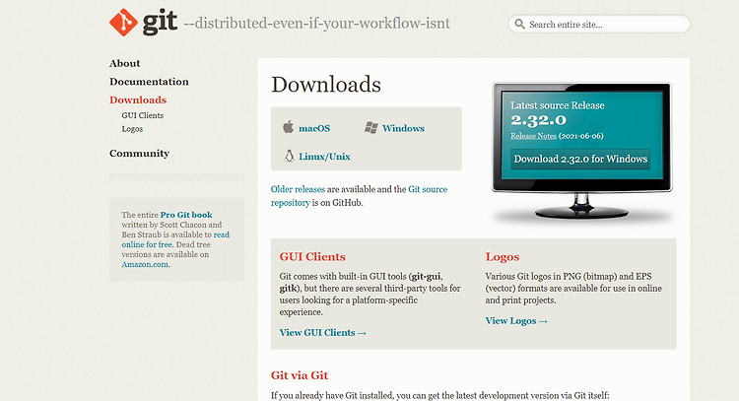Focus the Search entire site field
This screenshot has width=739, height=401.
(599, 24)
